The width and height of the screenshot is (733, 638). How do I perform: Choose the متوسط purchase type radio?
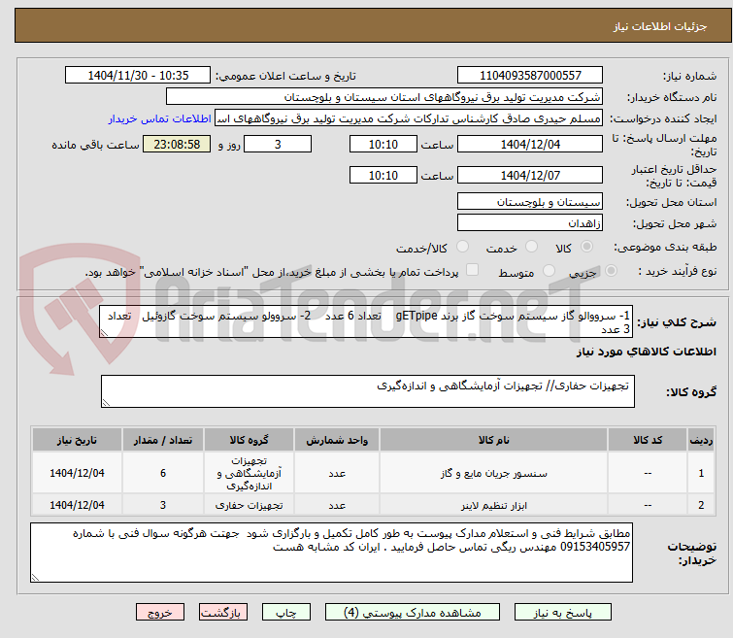(x=549, y=271)
